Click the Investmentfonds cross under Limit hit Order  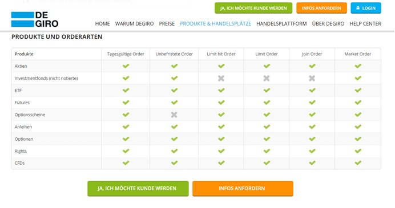(x=221, y=78)
